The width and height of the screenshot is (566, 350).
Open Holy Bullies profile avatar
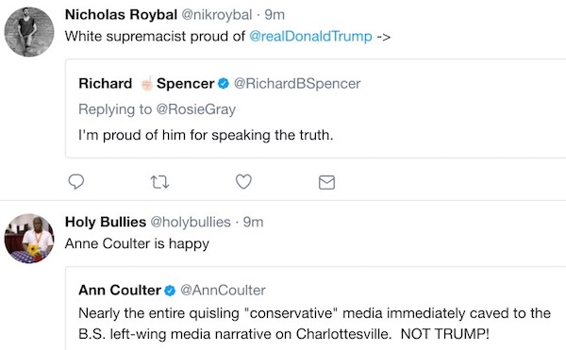point(29,239)
